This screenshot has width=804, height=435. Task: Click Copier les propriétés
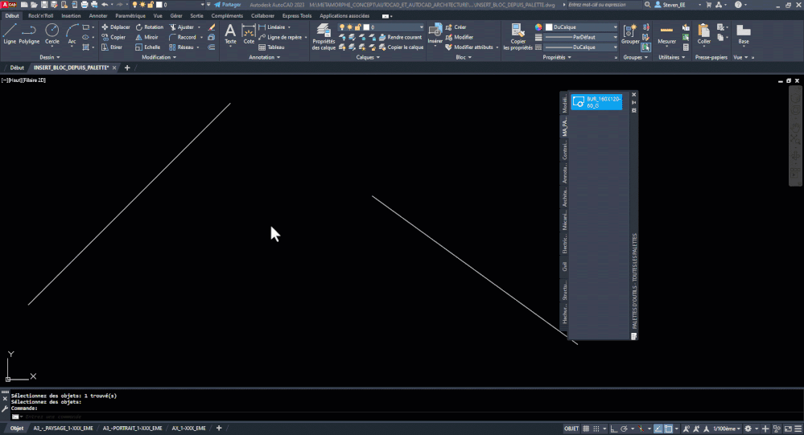517,36
